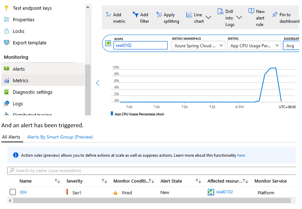The width and height of the screenshot is (302, 209).
Task: Open Alerts By Smart Group (Preview) tab
Action: 60,137
